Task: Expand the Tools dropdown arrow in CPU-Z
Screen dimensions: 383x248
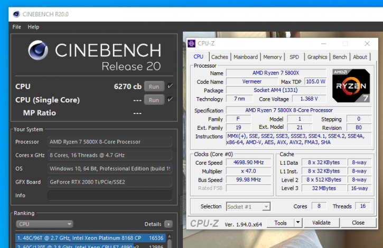Action: (298, 223)
